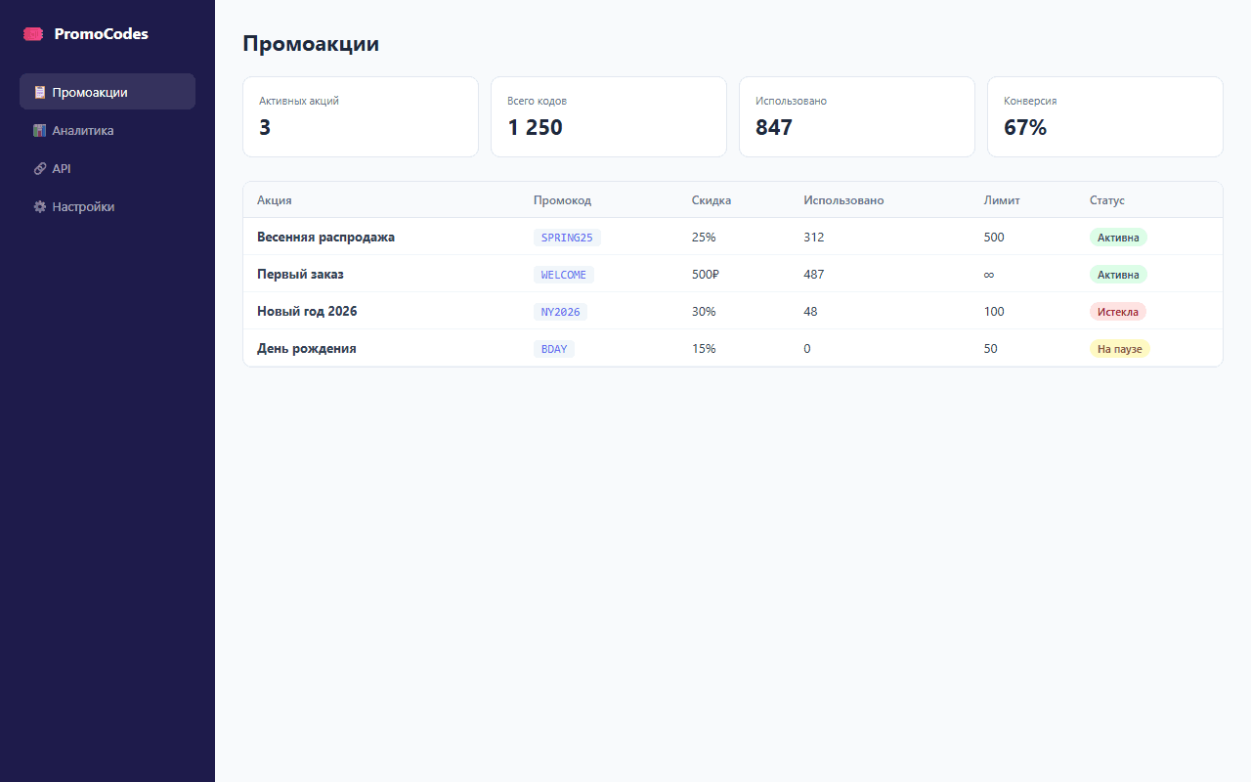Select the Использовано stat card
Image resolution: width=1251 pixels, height=782 pixels.
[857, 116]
